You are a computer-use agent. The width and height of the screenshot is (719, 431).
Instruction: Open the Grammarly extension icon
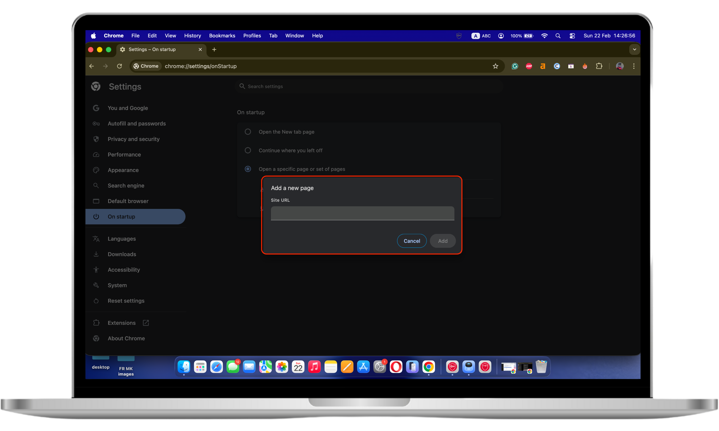515,66
